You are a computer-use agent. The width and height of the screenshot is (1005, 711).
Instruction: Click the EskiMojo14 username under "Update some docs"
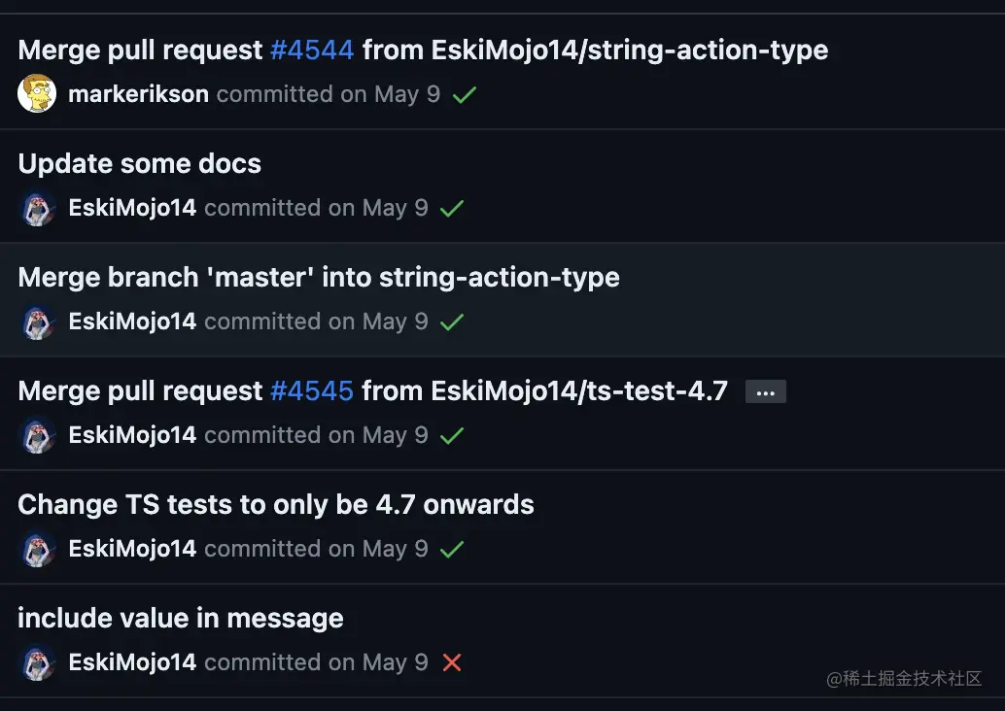coord(132,208)
